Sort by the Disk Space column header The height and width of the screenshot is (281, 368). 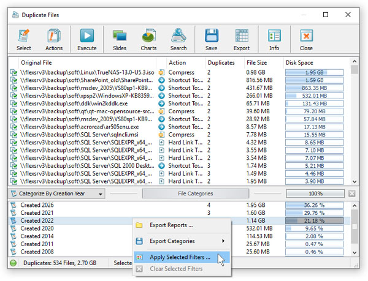tap(316, 63)
